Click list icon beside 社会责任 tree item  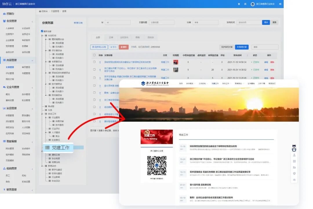click(x=50, y=140)
